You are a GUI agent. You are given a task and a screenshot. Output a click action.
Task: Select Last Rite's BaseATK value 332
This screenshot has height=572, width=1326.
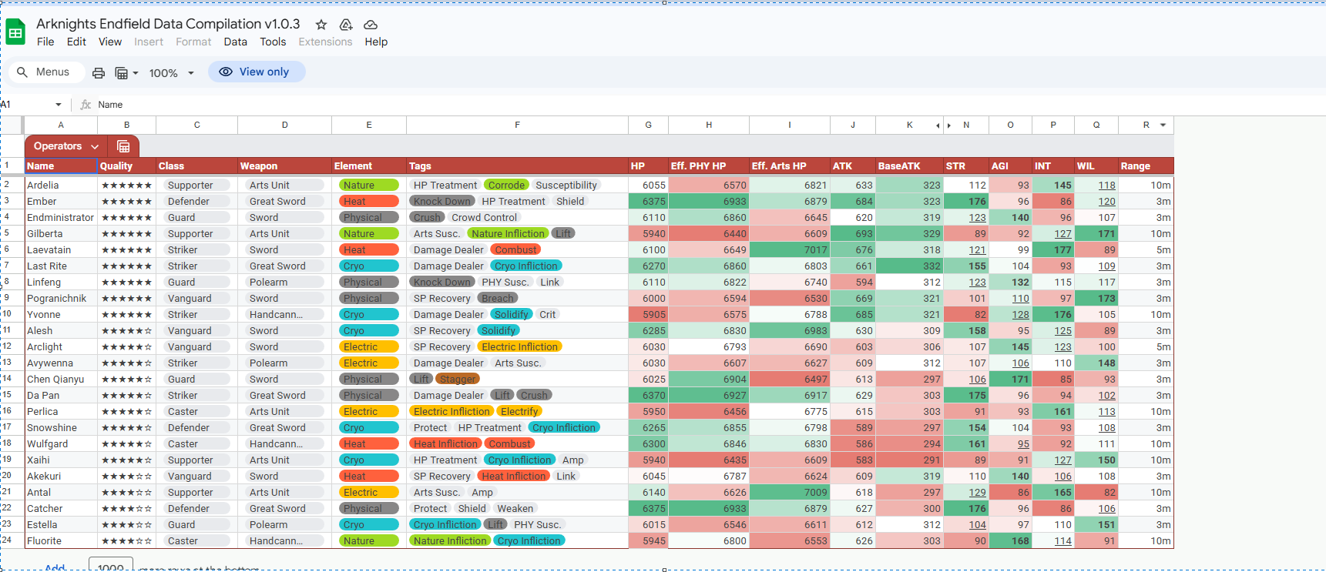tap(909, 266)
